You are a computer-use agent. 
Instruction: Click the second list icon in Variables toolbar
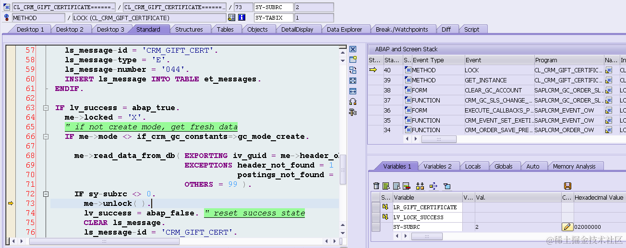pos(396,186)
